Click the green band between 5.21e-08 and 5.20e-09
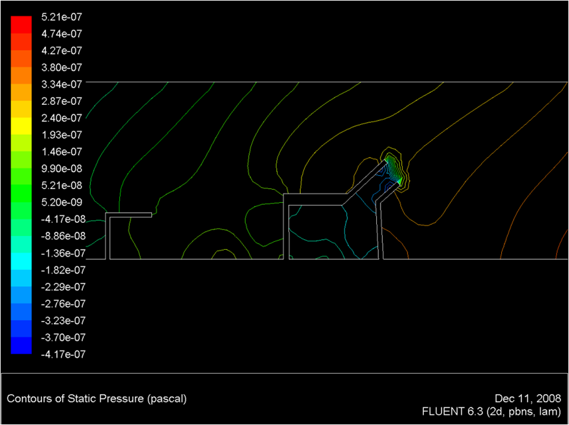The width and height of the screenshot is (569, 425). [21, 193]
